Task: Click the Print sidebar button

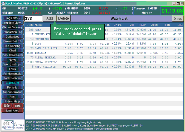Action: (x=13, y=97)
